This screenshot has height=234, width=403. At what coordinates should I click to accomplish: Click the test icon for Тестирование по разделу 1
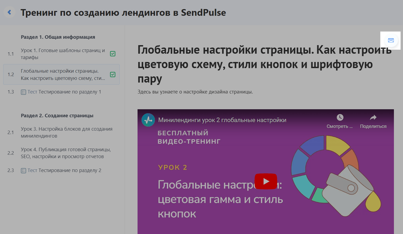(24, 92)
